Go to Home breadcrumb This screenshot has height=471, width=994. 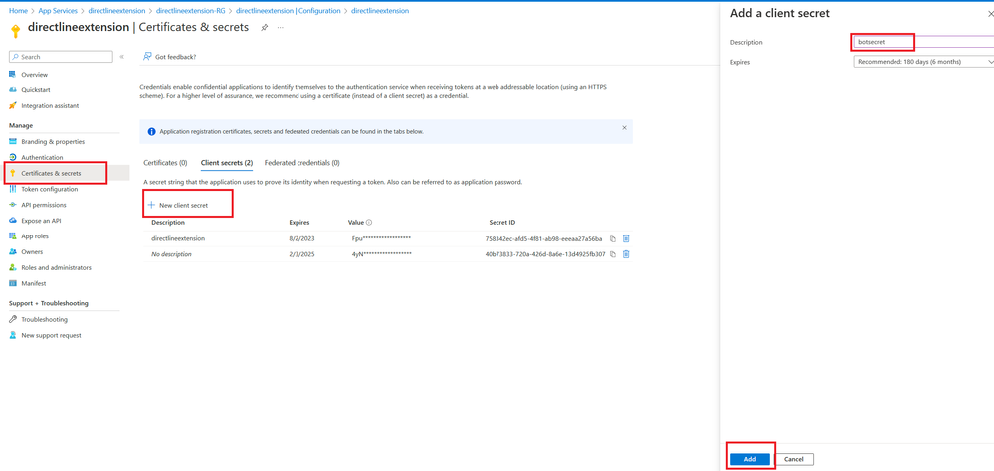(x=18, y=11)
